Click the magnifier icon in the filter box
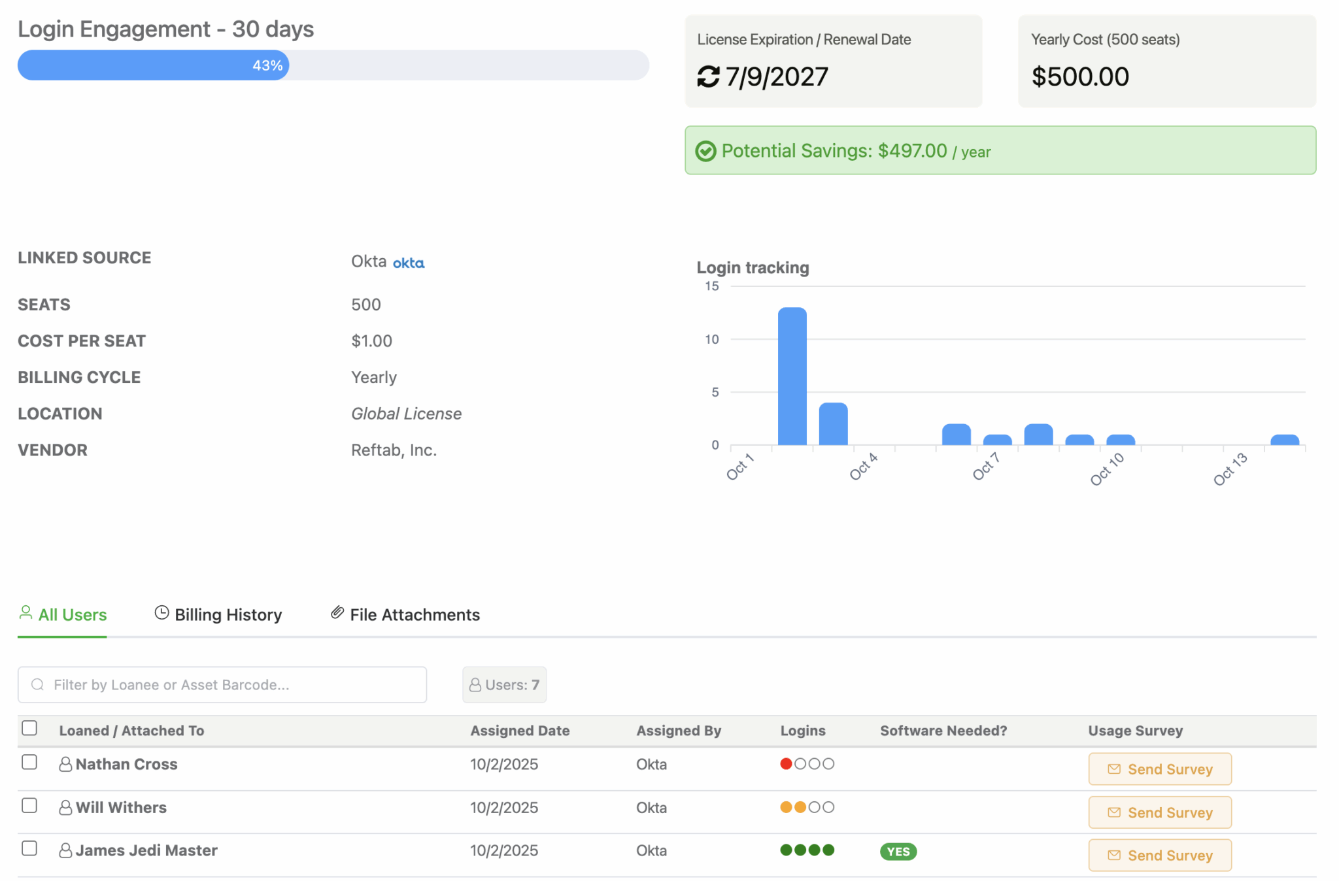 coord(38,684)
